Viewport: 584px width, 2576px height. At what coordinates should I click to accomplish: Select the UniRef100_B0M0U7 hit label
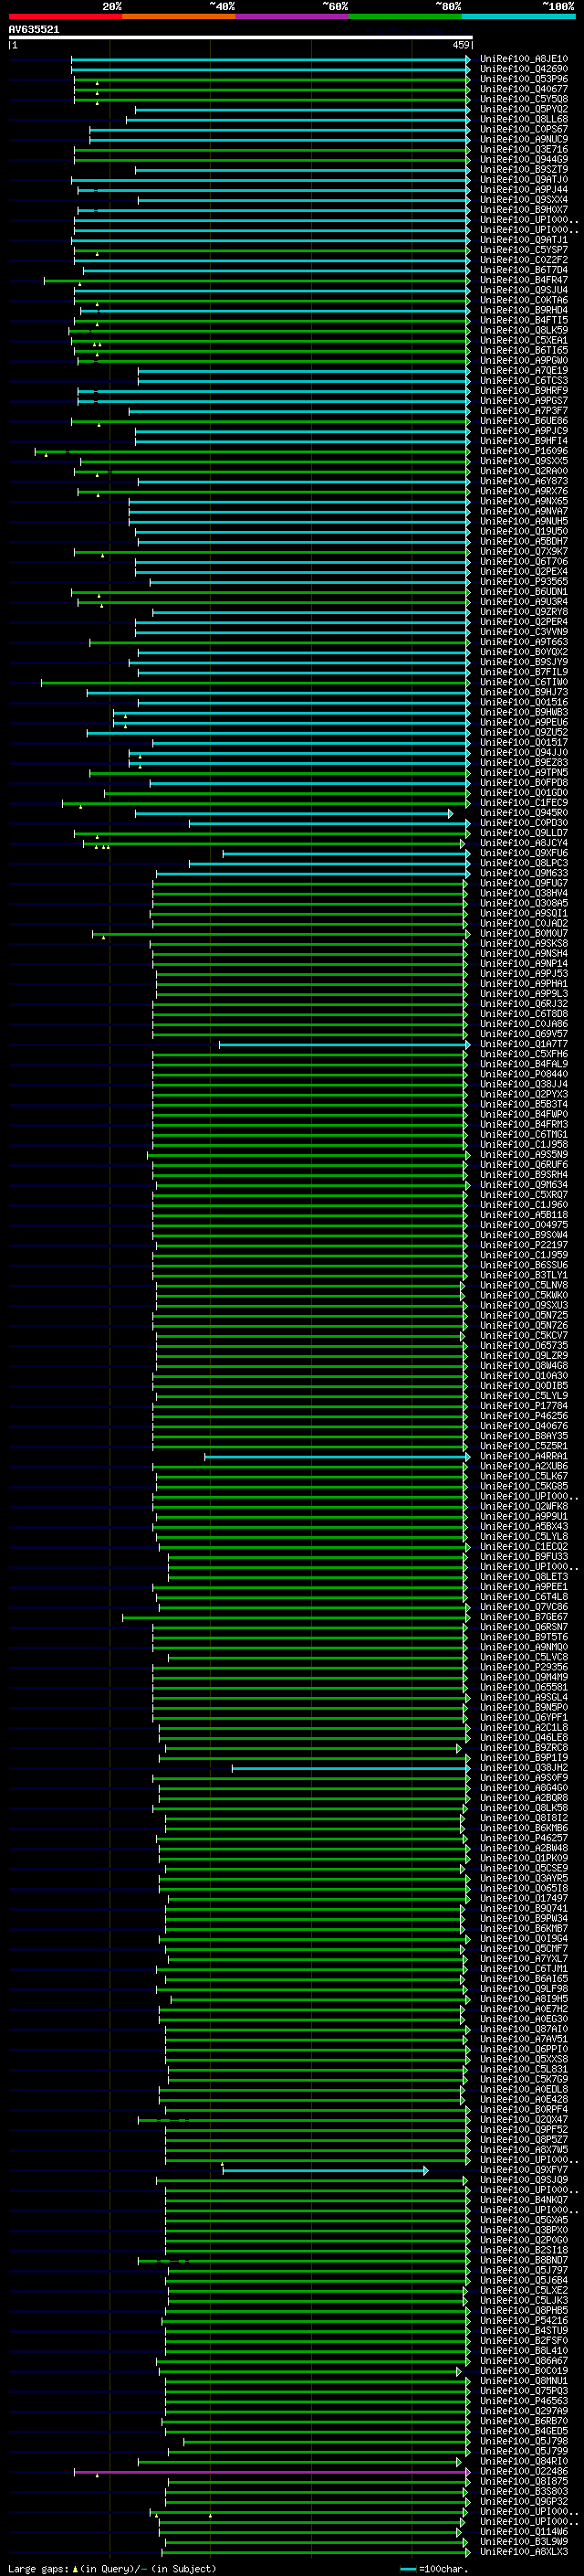523,934
